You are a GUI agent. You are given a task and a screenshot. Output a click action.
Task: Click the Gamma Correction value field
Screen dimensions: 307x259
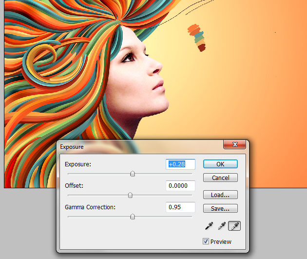point(180,207)
